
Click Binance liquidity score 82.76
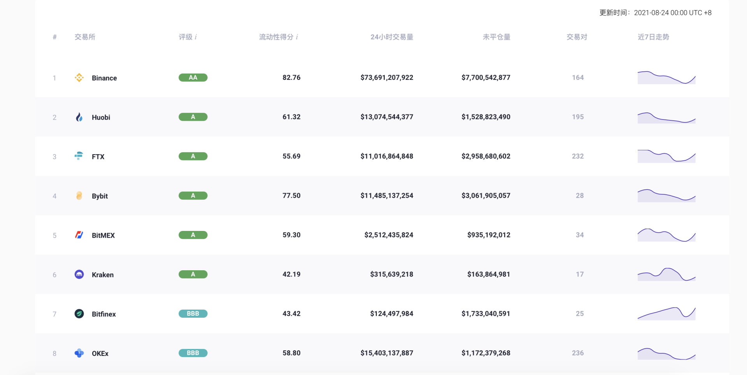coord(291,77)
